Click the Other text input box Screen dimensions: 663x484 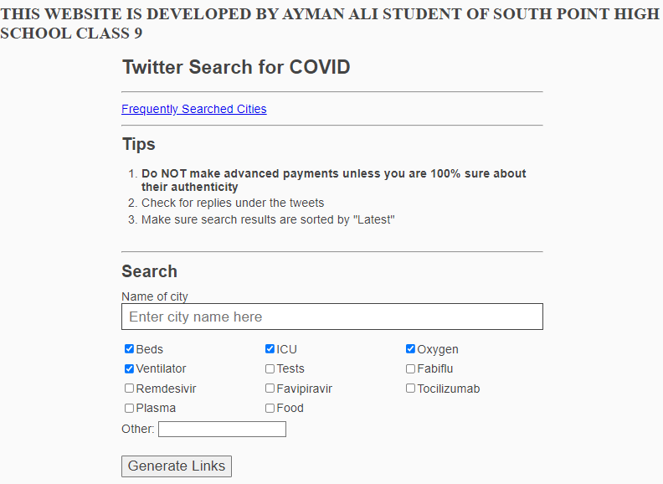coord(222,429)
